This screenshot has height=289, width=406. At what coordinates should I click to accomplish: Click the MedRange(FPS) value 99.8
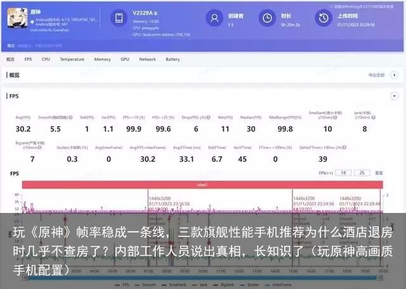285,129
